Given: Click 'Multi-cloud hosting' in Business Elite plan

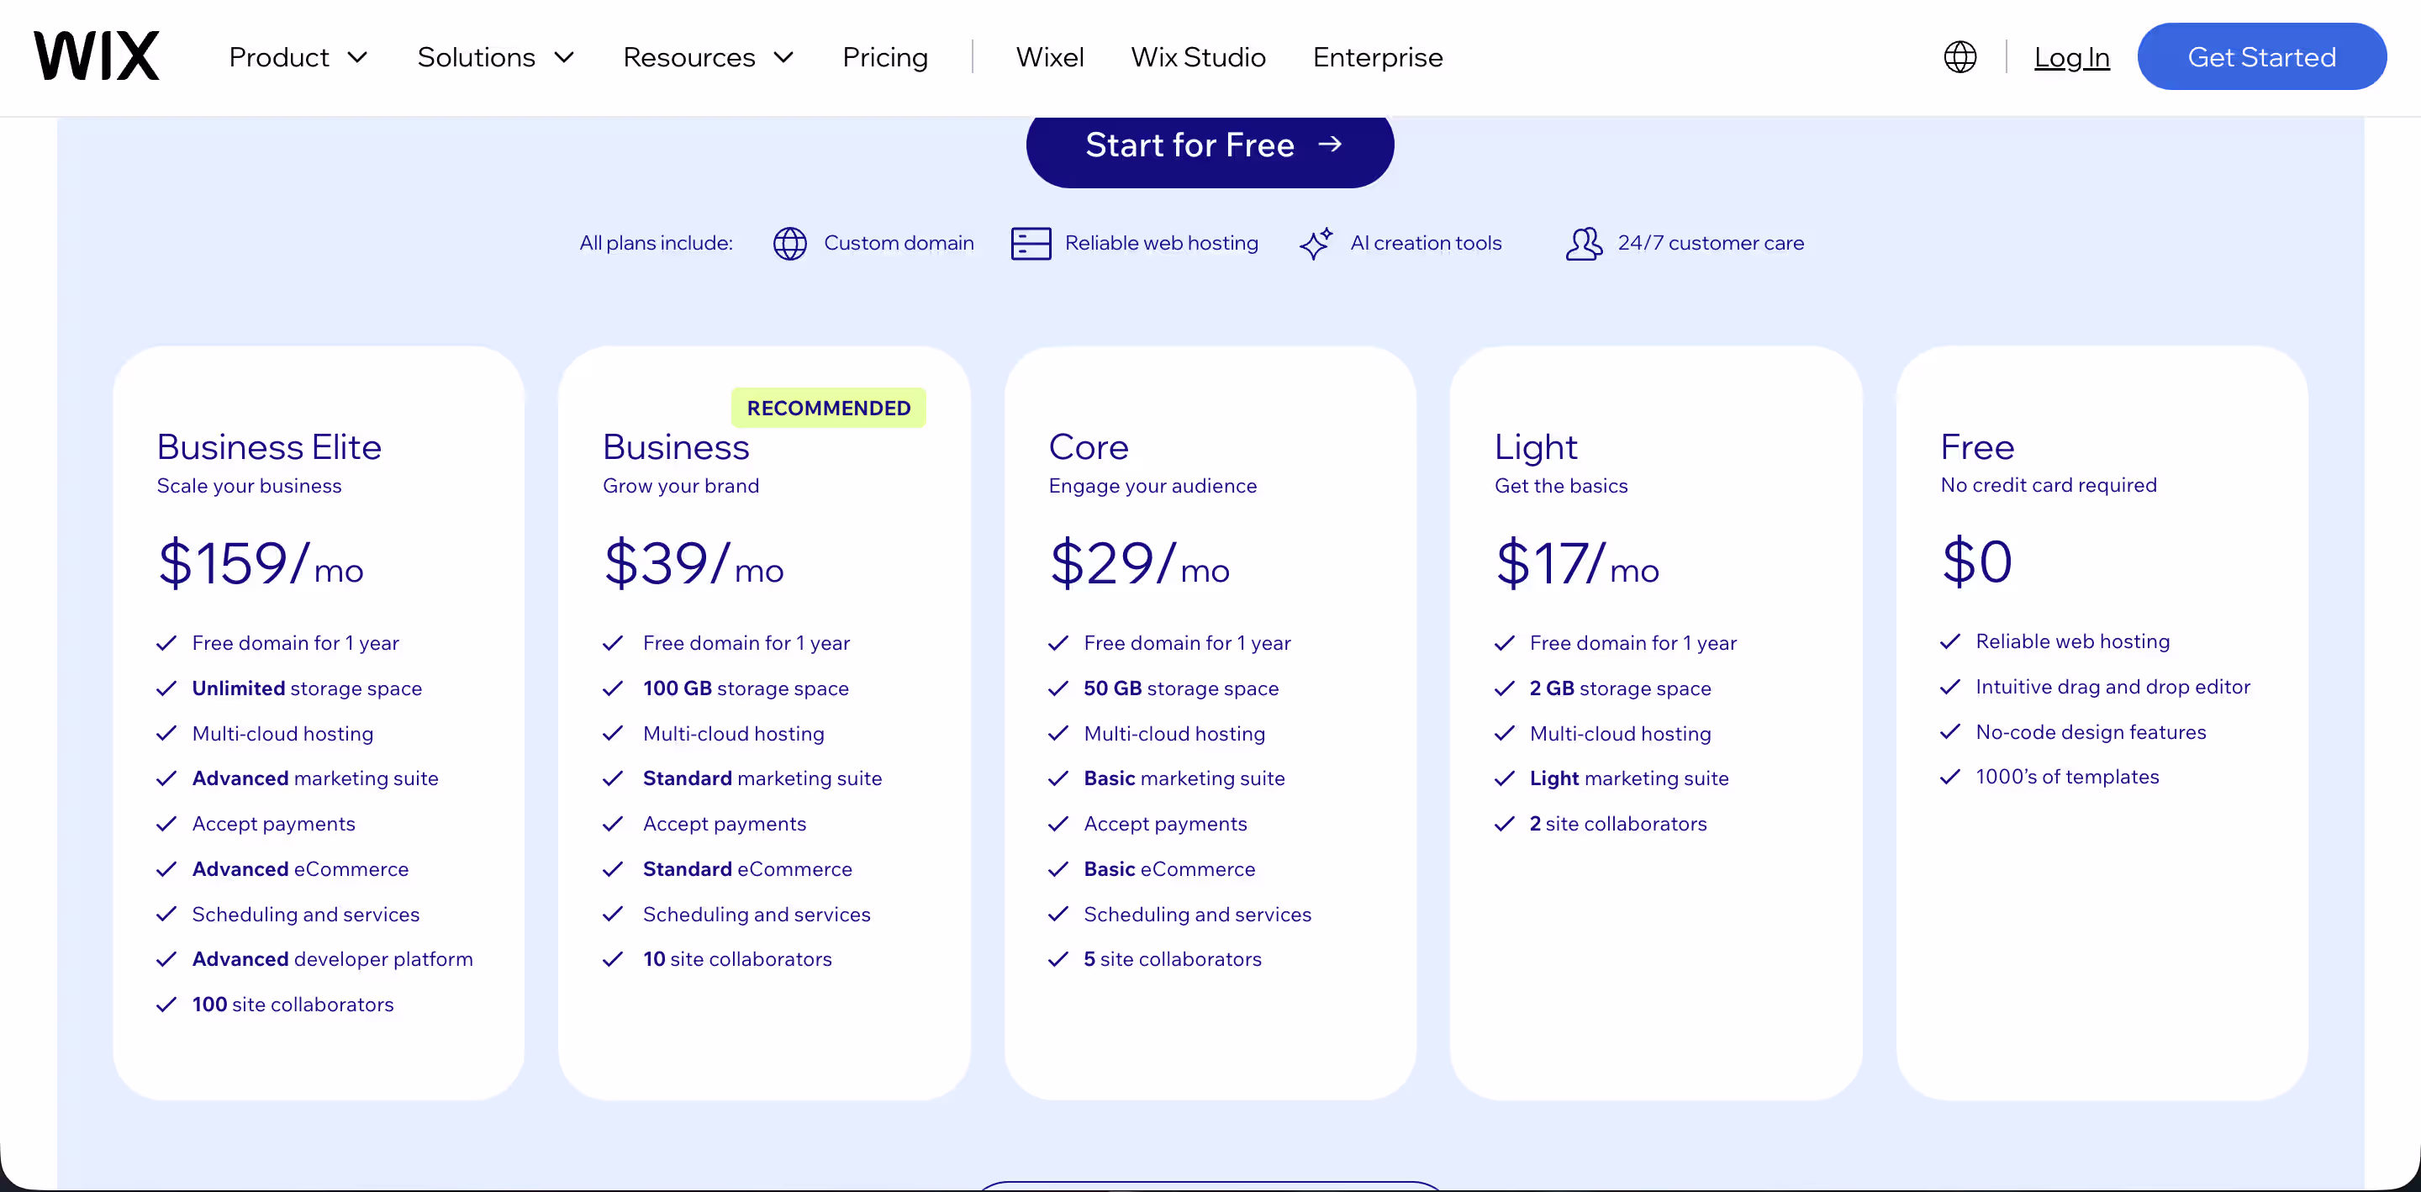Looking at the screenshot, I should click(x=282, y=734).
